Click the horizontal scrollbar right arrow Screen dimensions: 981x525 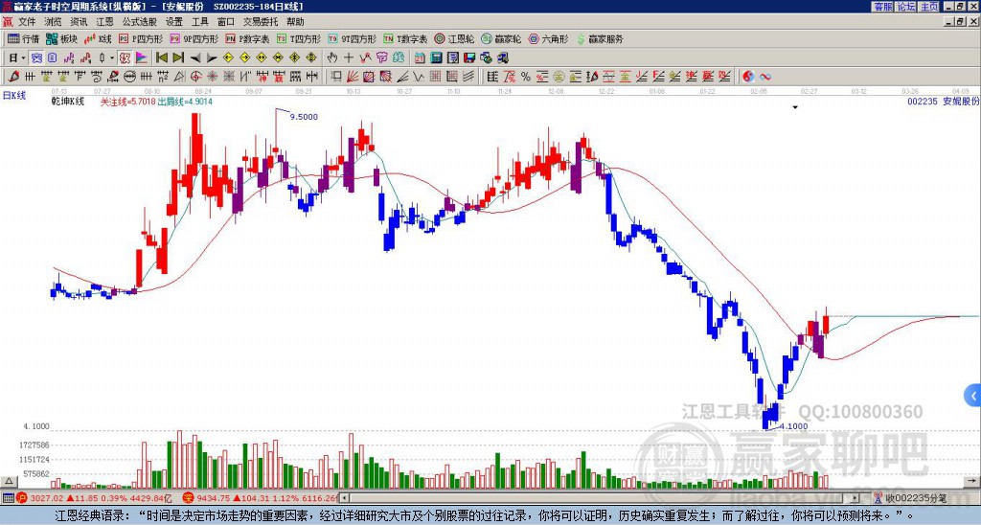[856, 498]
